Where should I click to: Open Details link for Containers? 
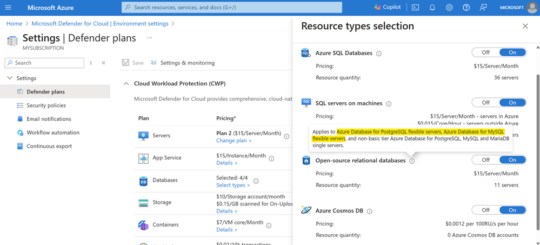click(226, 229)
